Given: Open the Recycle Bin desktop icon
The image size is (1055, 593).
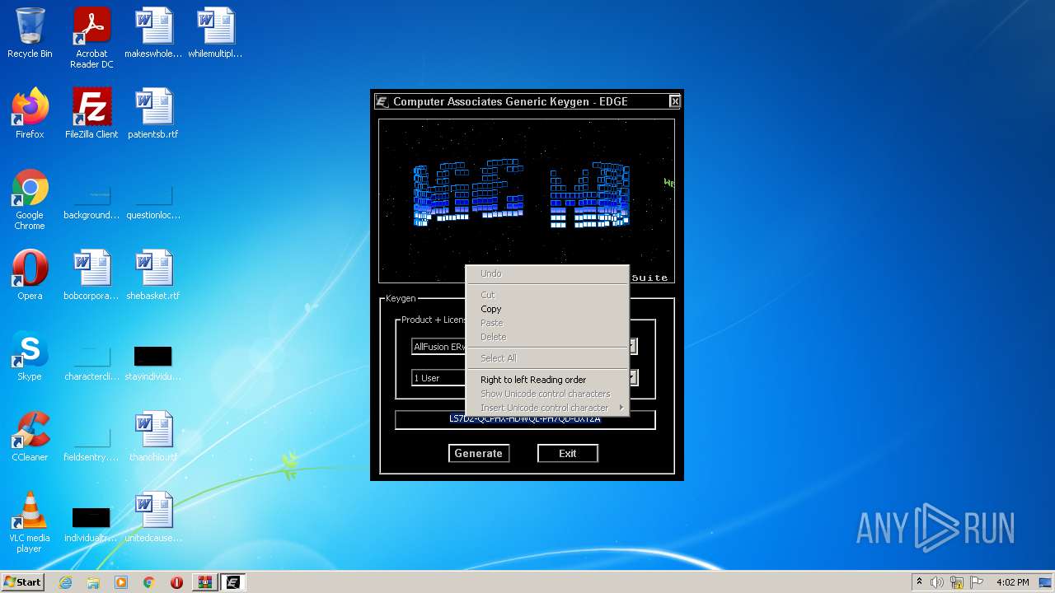Looking at the screenshot, I should click(x=30, y=33).
